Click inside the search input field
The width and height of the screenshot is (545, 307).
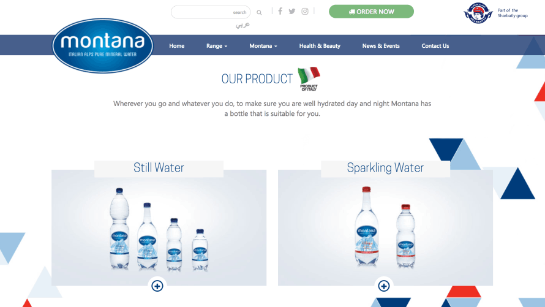pyautogui.click(x=211, y=12)
